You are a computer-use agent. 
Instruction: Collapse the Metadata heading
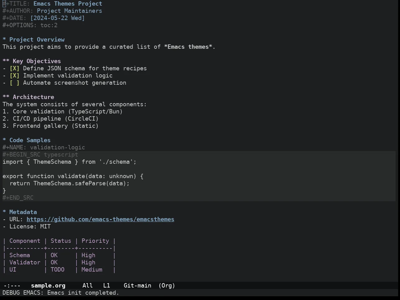tap(20, 212)
